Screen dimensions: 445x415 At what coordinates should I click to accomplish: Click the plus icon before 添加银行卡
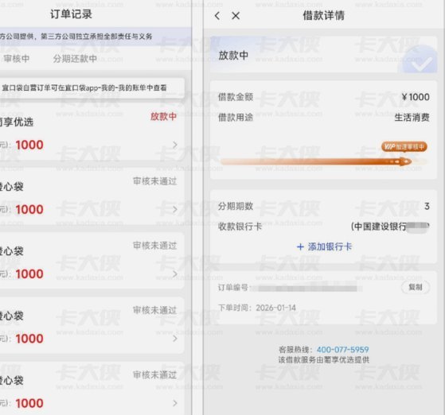300,247
